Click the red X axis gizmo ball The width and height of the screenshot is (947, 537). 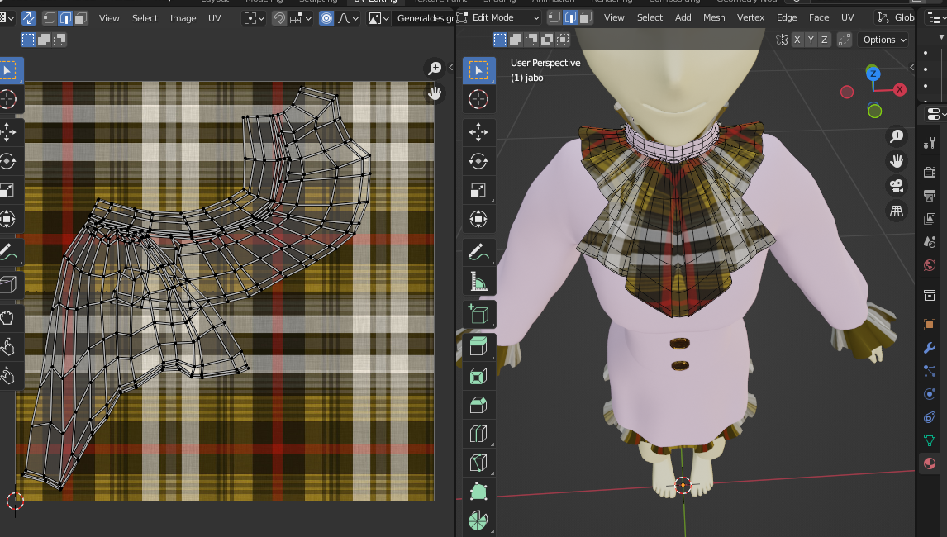point(899,89)
